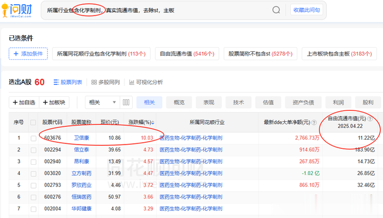Switch to 股票列表 view
This screenshot has height=218, width=383.
[x=68, y=82]
